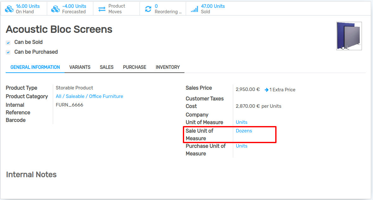373x200 pixels.
Task: Select the Inventory tab
Action: (168, 67)
